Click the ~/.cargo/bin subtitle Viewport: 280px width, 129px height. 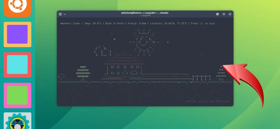[145, 15]
